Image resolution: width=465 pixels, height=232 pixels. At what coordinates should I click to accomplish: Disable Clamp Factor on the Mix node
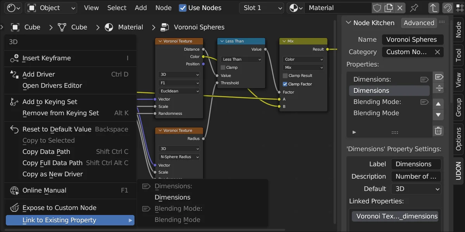[285, 84]
